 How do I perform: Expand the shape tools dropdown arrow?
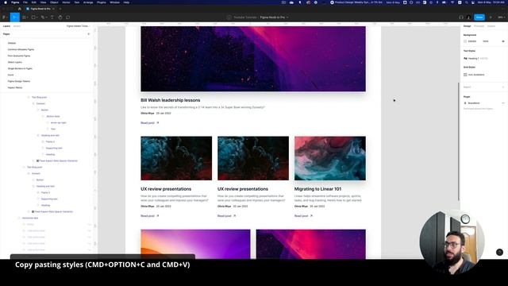[37, 17]
